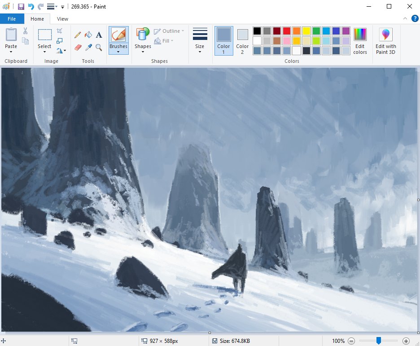Screen dimensions: 420x346
Task: Select the Eraser tool
Action: coord(78,48)
